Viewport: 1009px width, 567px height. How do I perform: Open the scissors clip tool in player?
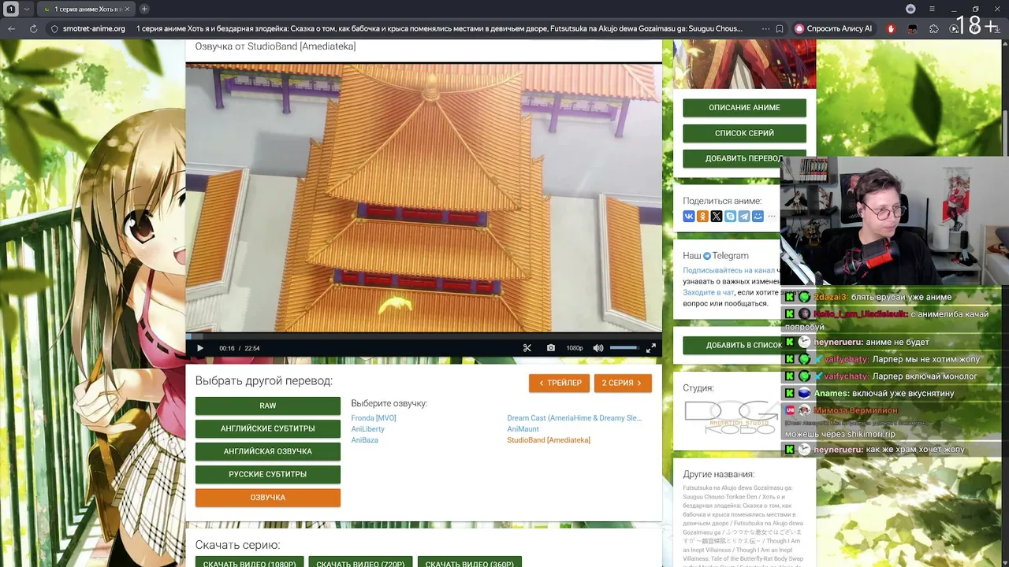(527, 348)
